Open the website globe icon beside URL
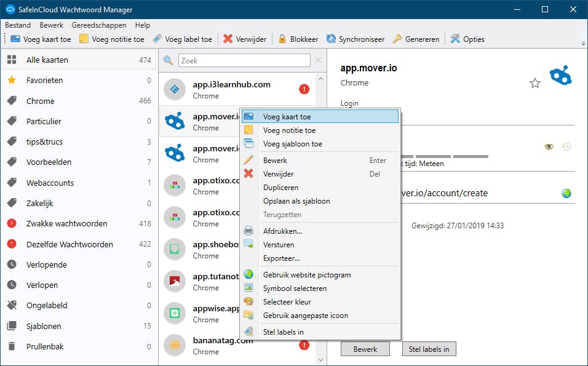Viewport: 588px width, 366px height. pos(566,193)
